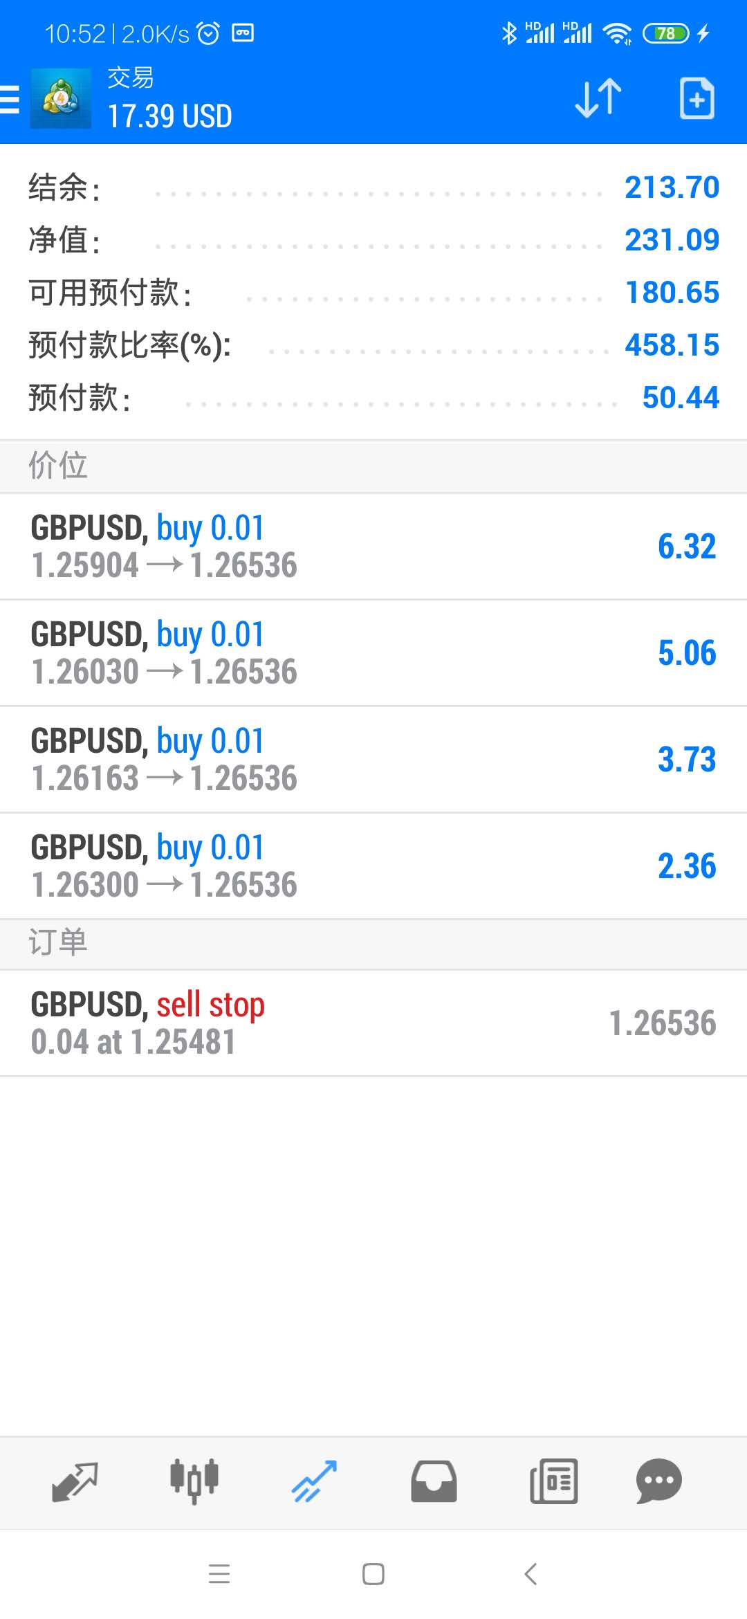Tap the 17.39 USD profit header

pyautogui.click(x=170, y=116)
